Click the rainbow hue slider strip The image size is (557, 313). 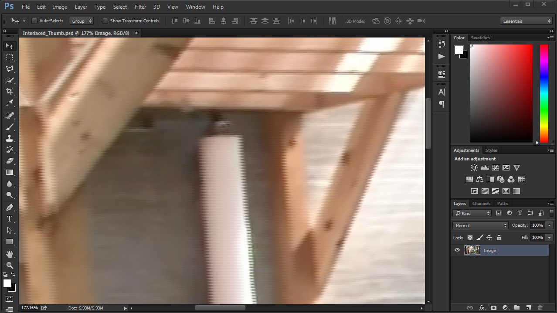pyautogui.click(x=544, y=93)
